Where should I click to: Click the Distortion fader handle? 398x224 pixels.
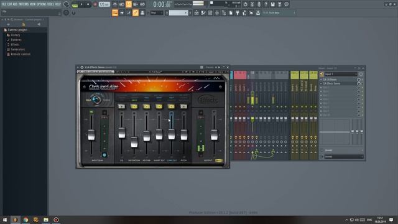click(134, 142)
